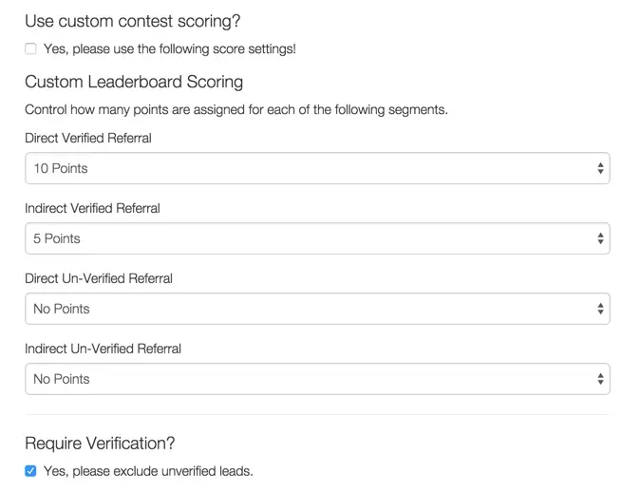Image resolution: width=622 pixels, height=492 pixels.
Task: Click the 'Yes, please use the following score settings!' label
Action: click(x=170, y=48)
